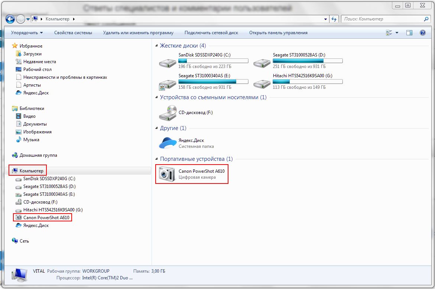Click the computer icon in details pane
The height and width of the screenshot is (289, 435).
point(19,275)
